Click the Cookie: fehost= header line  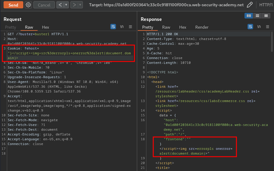(x=23, y=48)
